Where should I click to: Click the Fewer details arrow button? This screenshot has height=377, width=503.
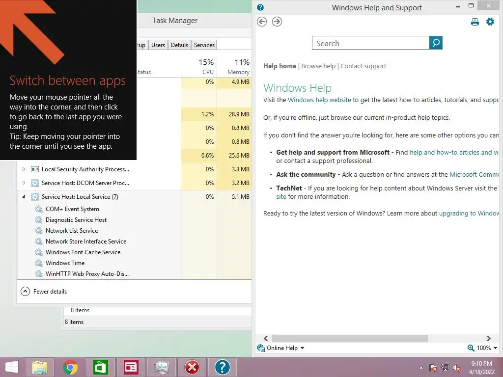tap(25, 292)
